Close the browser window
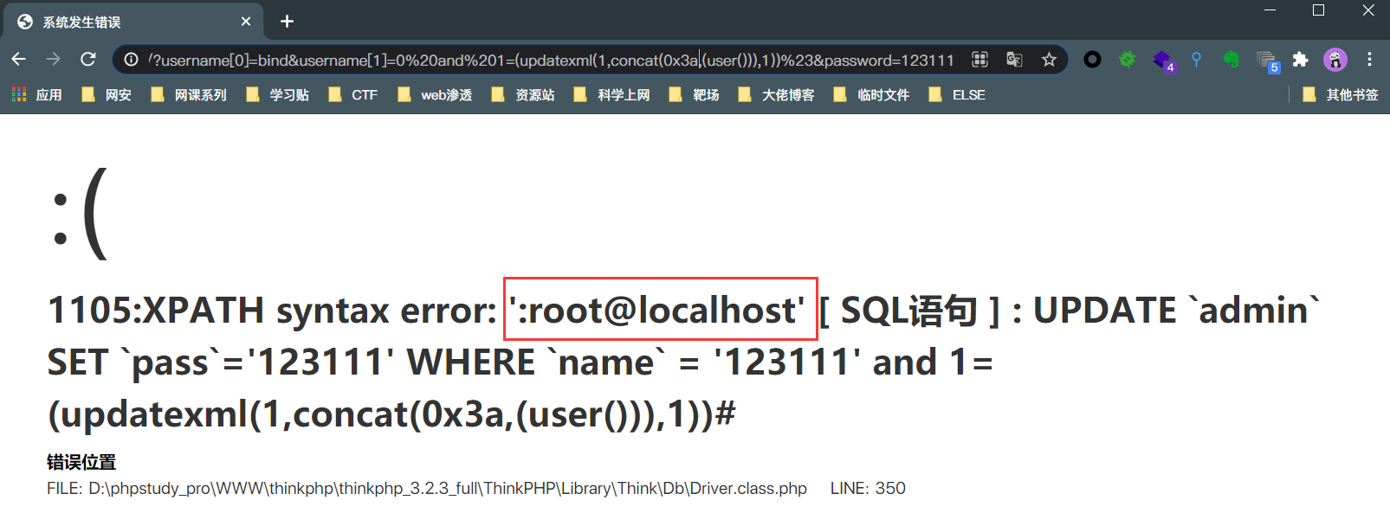Screen dimensions: 1390x513 point(1368,10)
